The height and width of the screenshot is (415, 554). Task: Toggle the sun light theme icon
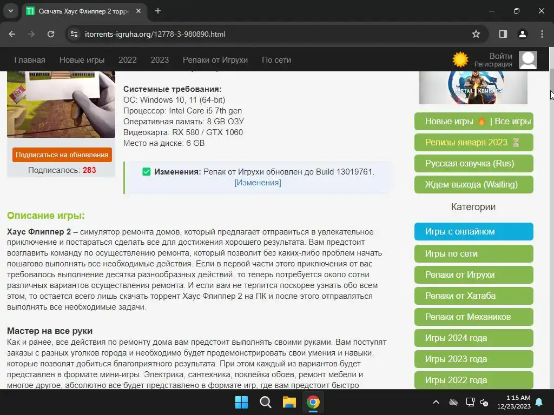click(460, 59)
